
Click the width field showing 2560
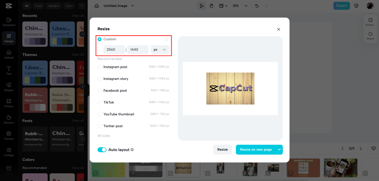tap(114, 50)
